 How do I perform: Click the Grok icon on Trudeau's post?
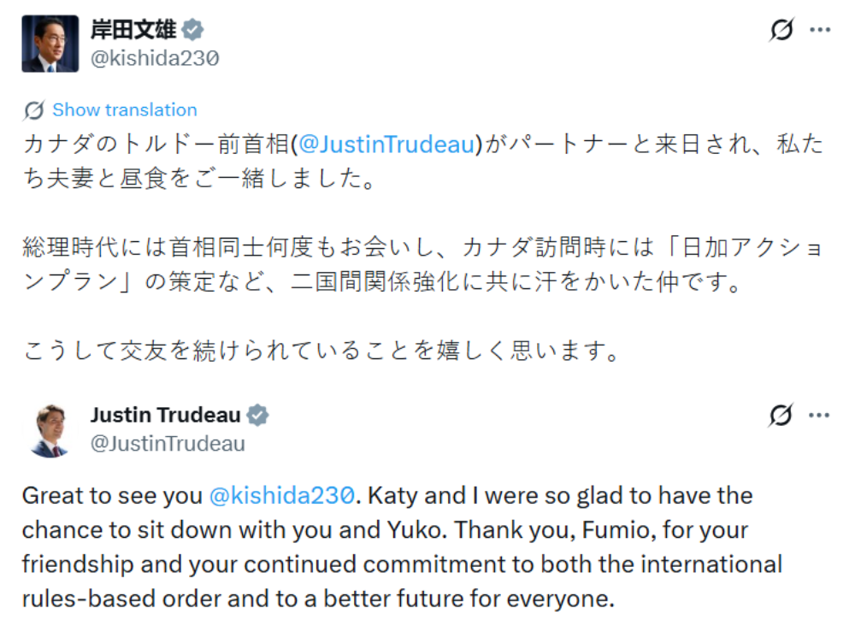pos(781,416)
